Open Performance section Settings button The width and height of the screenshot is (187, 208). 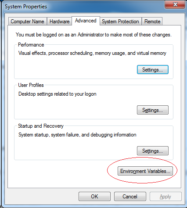coord(153,70)
